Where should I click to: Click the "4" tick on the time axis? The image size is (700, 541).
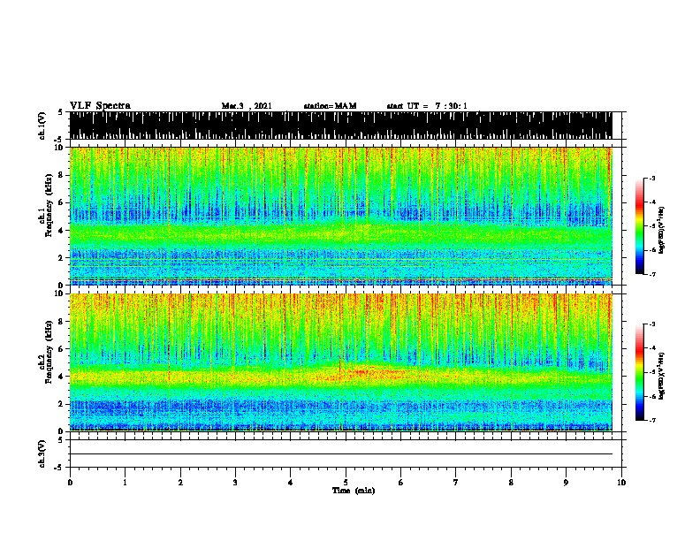(x=291, y=483)
